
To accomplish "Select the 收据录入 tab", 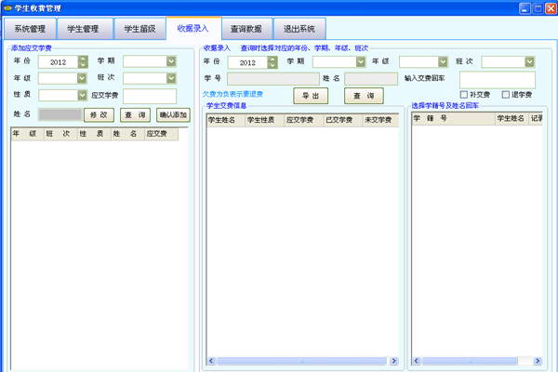I will pyautogui.click(x=193, y=28).
